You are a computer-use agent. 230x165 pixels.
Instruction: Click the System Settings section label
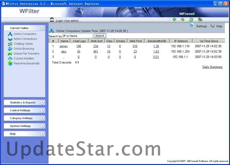coord(21,126)
